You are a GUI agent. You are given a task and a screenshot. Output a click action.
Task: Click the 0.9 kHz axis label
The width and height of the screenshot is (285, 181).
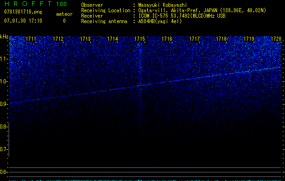coord(4,104)
